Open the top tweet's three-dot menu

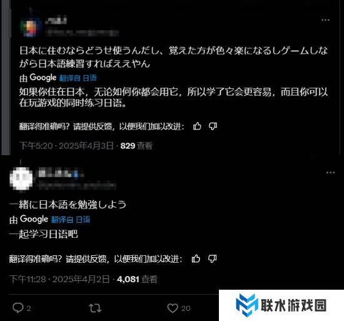[x=325, y=20]
